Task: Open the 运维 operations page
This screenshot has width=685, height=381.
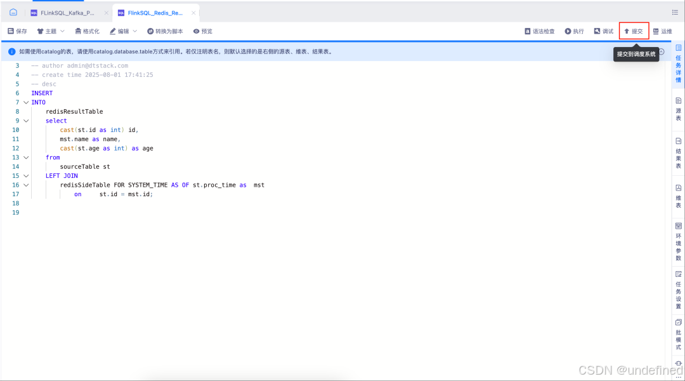Action: tap(662, 31)
